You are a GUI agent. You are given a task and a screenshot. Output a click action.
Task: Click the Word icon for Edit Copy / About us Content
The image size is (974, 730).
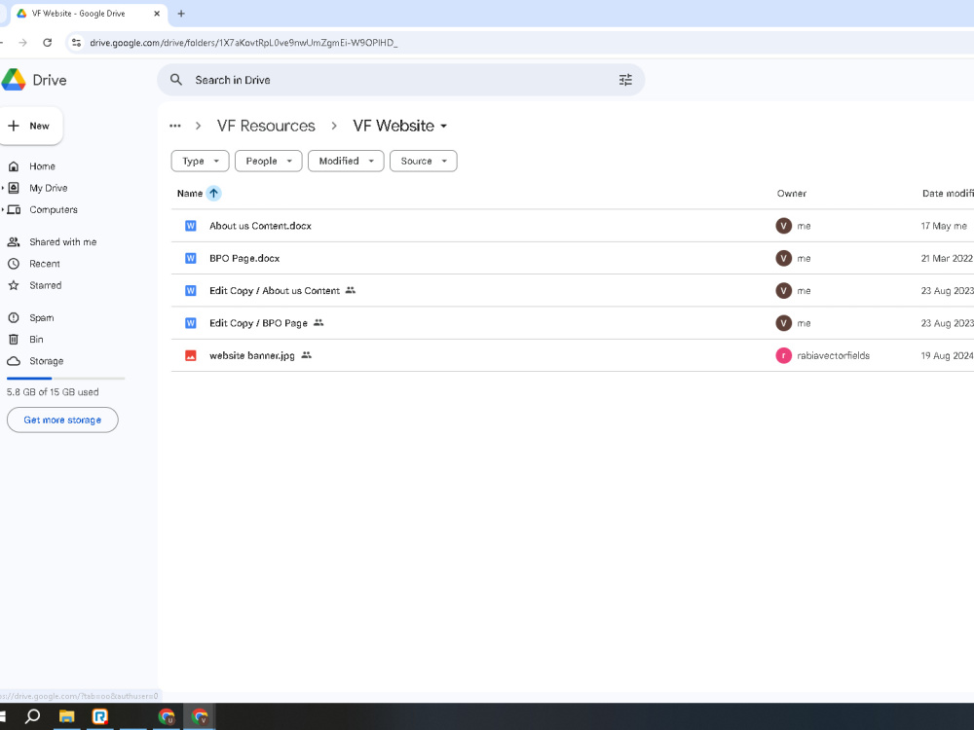coord(191,290)
